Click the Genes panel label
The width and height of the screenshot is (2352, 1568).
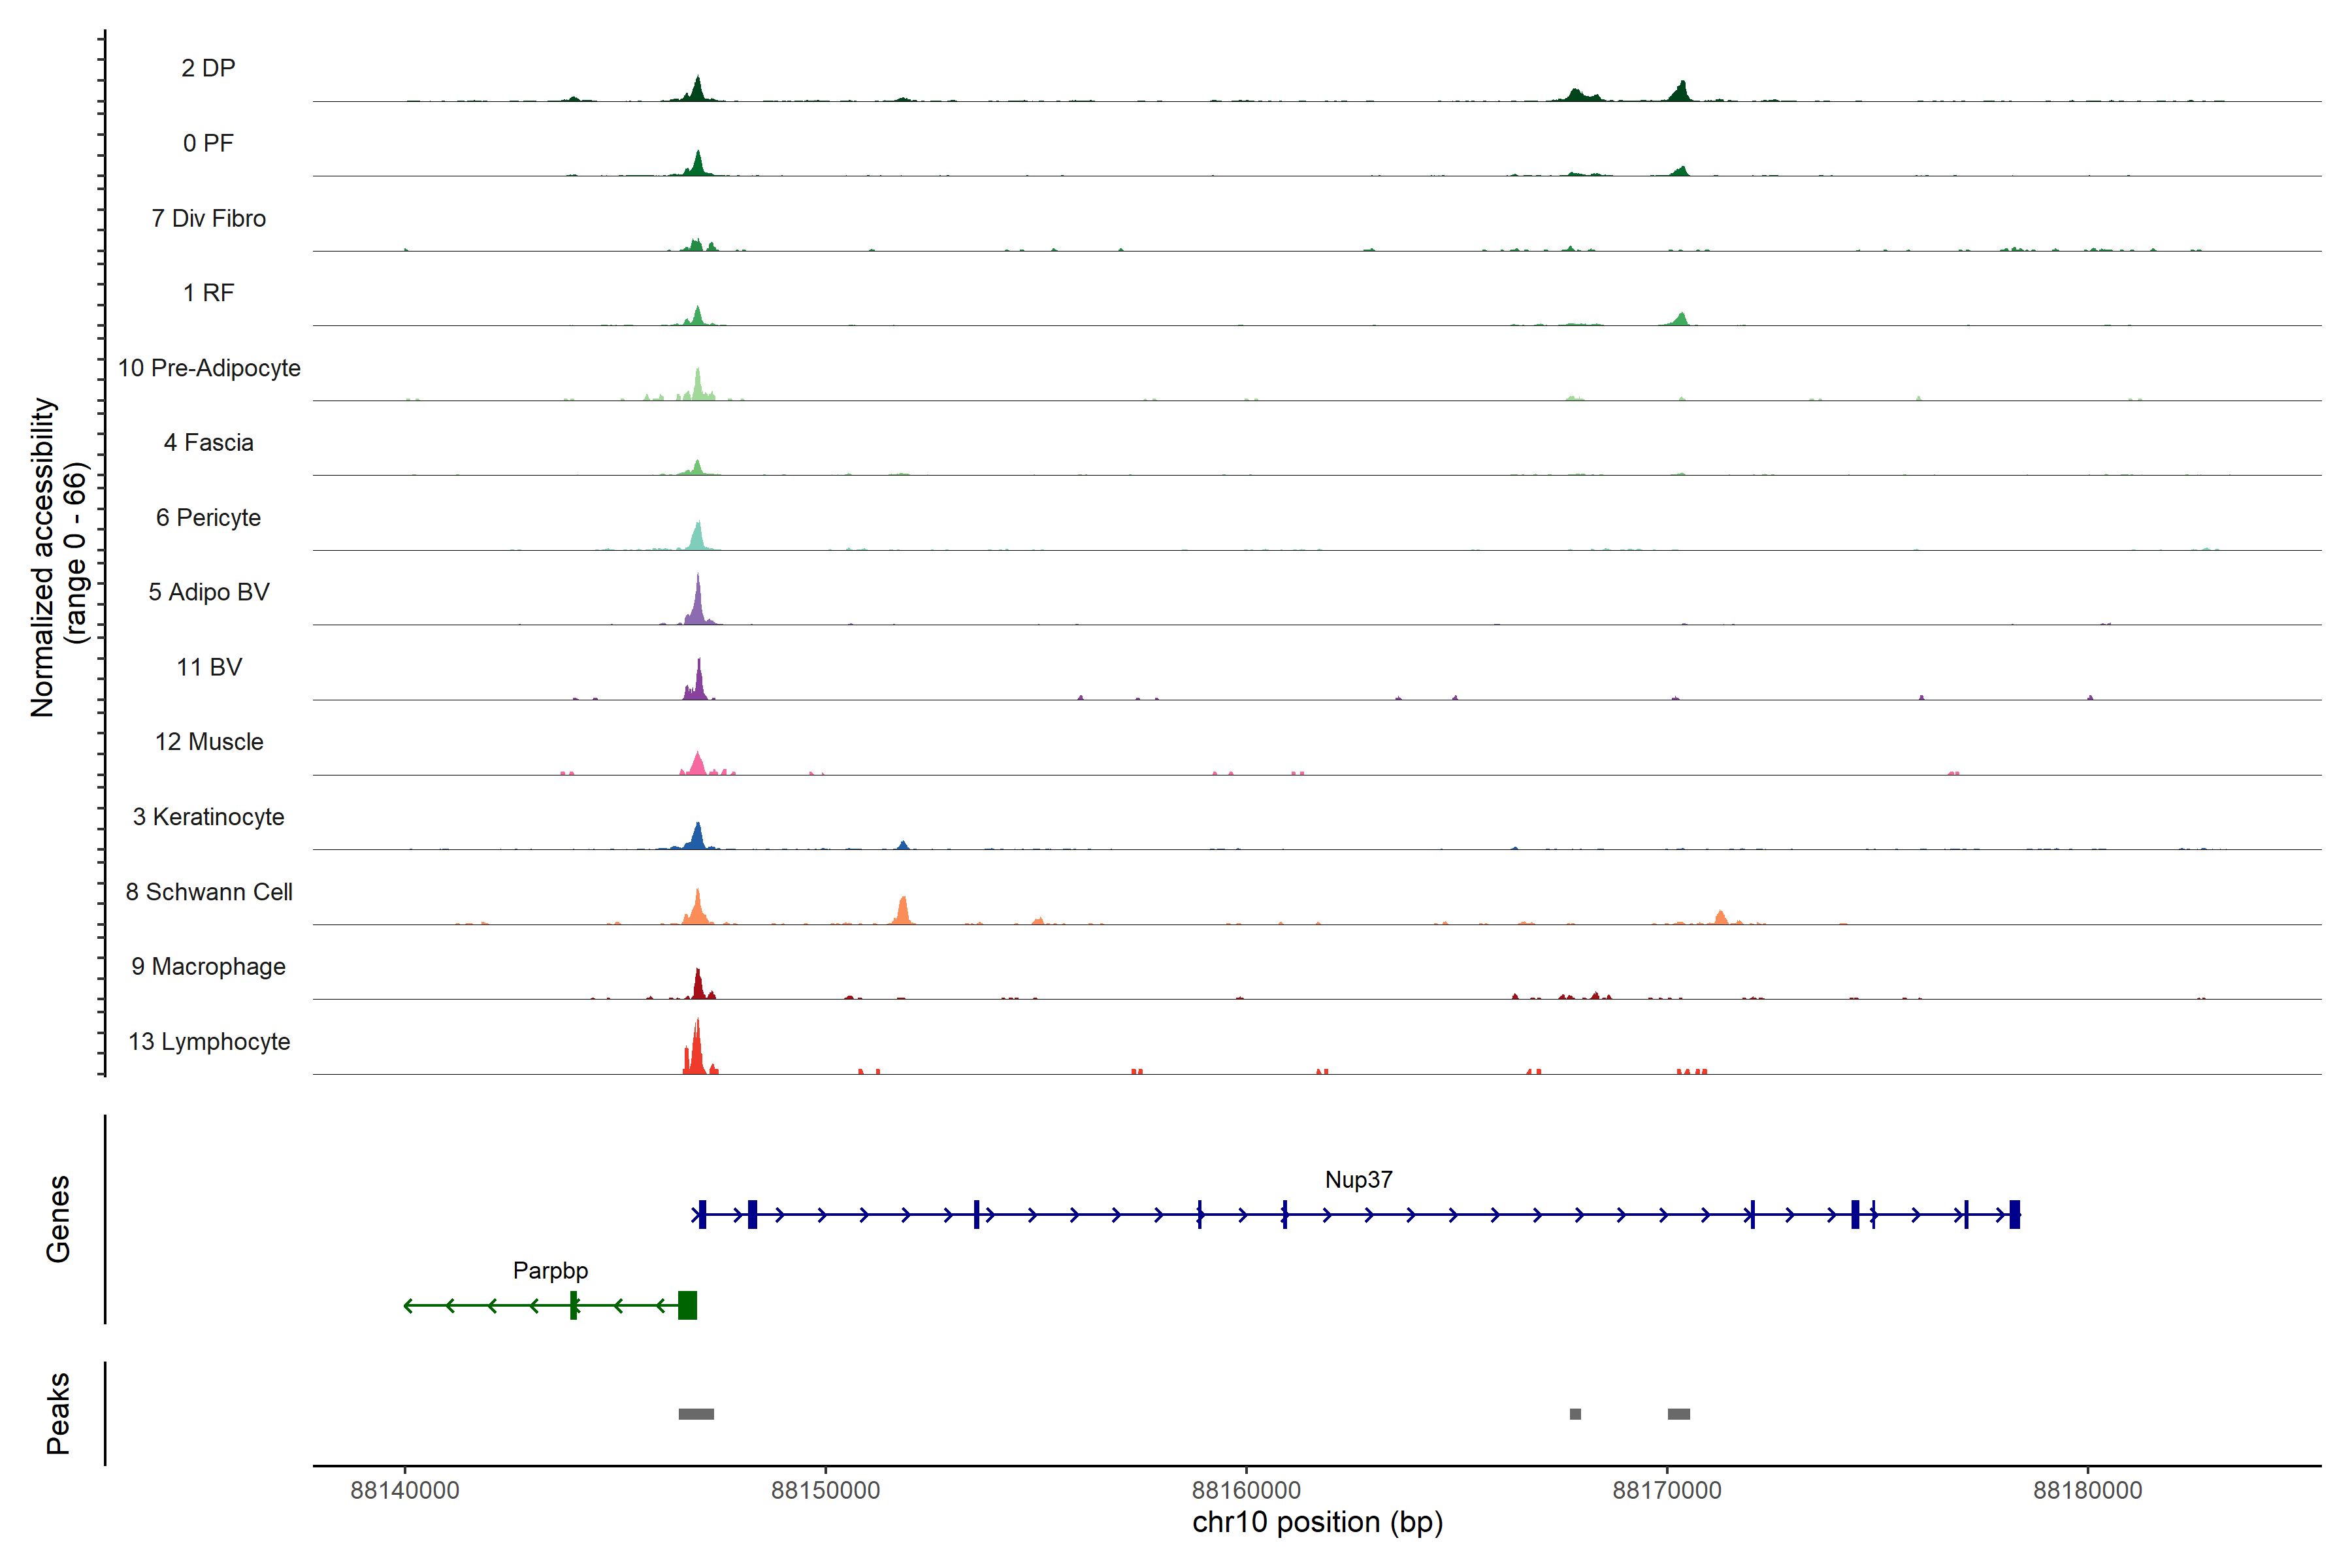click(58, 1219)
